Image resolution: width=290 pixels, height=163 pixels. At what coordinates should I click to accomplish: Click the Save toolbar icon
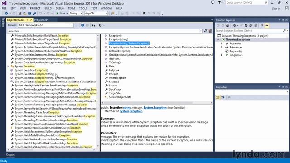point(29,14)
